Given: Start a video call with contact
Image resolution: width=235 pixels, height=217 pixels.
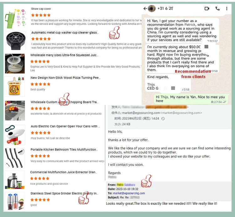Looking at the screenshot, I should coord(207,8).
